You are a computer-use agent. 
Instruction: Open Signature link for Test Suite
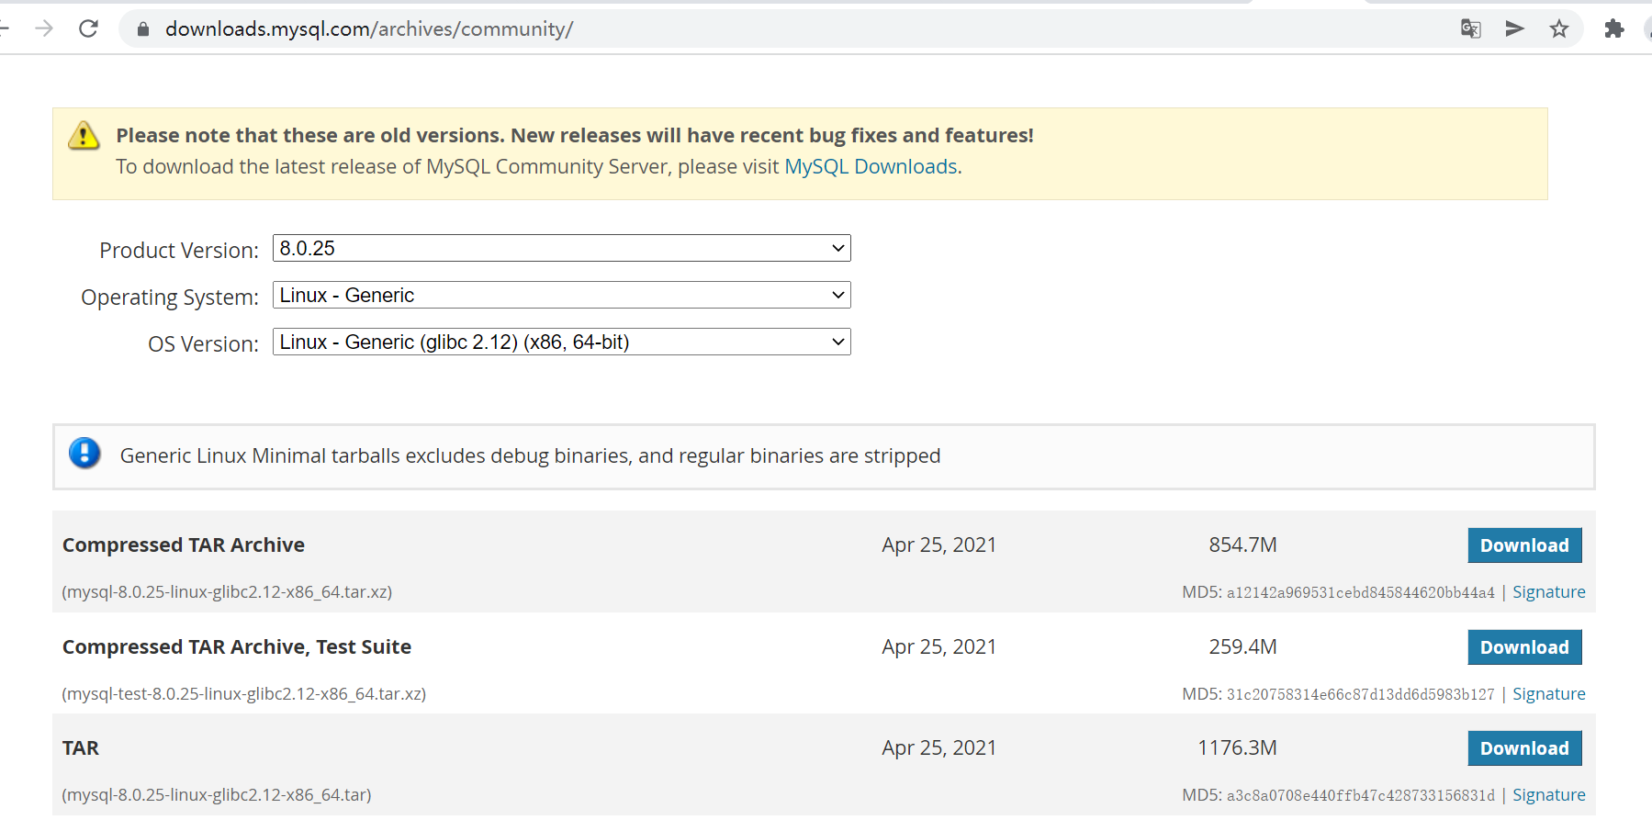pos(1548,694)
